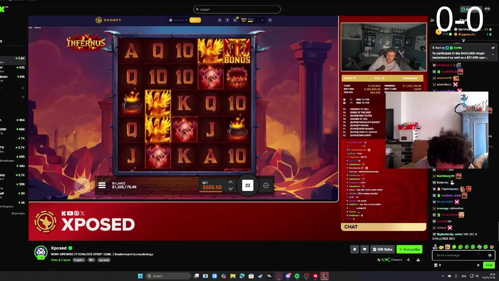Image resolution: width=499 pixels, height=281 pixels.
Task: Click the streamer webcam video thumbnail
Action: coord(384,47)
